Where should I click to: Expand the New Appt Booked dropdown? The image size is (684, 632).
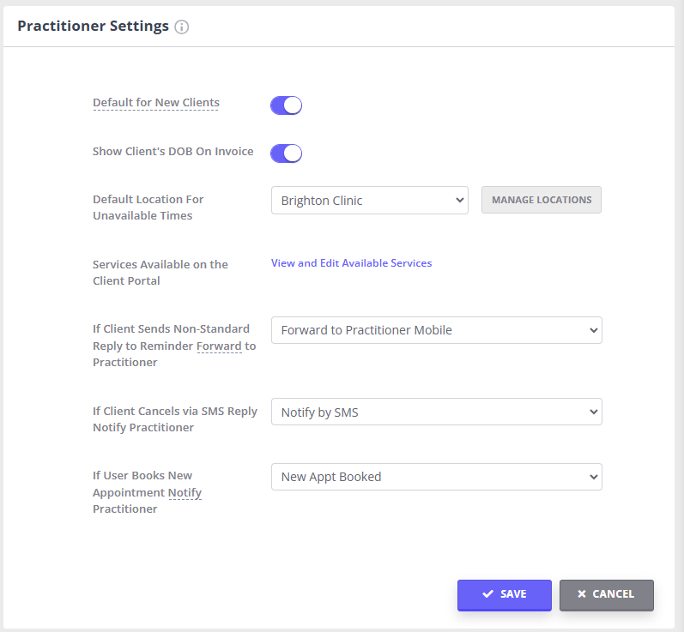tap(436, 477)
